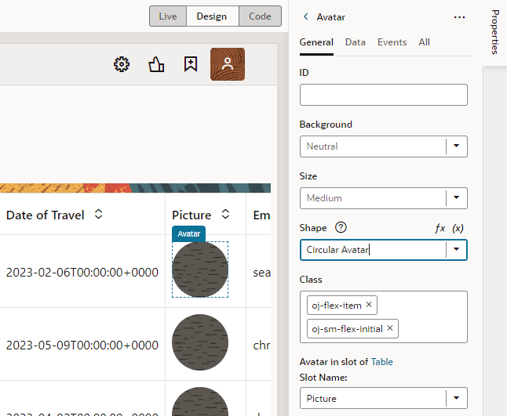Image resolution: width=507 pixels, height=416 pixels.
Task: Select the avatar in the 2023-05-09 row
Action: point(200,342)
